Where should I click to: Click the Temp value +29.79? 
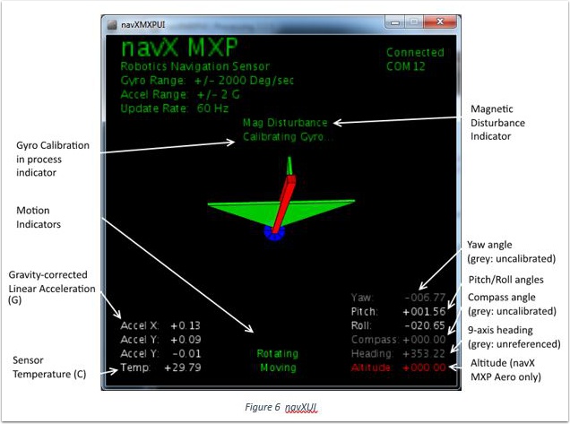pyautogui.click(x=183, y=368)
